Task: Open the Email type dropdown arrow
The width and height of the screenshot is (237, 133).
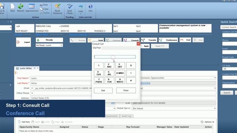Action: tap(32, 88)
